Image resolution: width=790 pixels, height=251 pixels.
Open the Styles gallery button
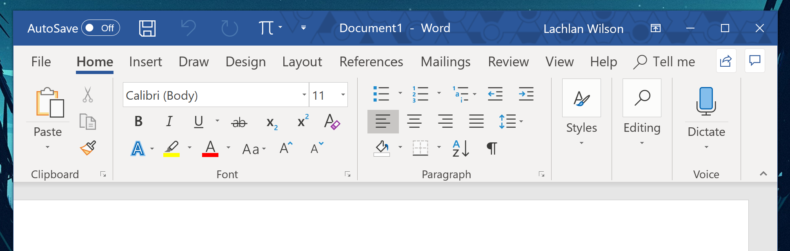[x=581, y=112]
